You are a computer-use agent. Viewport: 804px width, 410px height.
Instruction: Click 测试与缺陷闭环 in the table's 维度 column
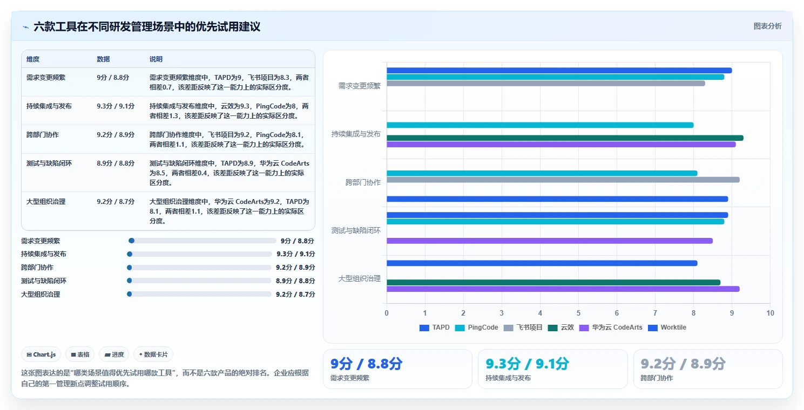coord(49,163)
